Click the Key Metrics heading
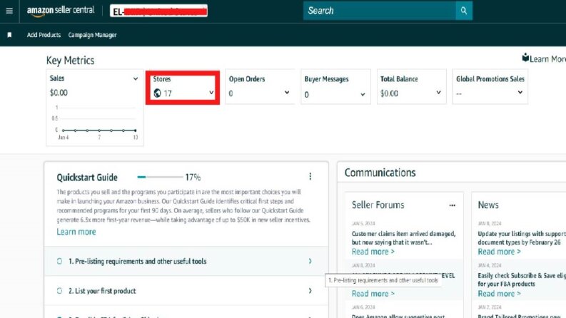Viewport: 566px width, 318px height. pos(70,60)
